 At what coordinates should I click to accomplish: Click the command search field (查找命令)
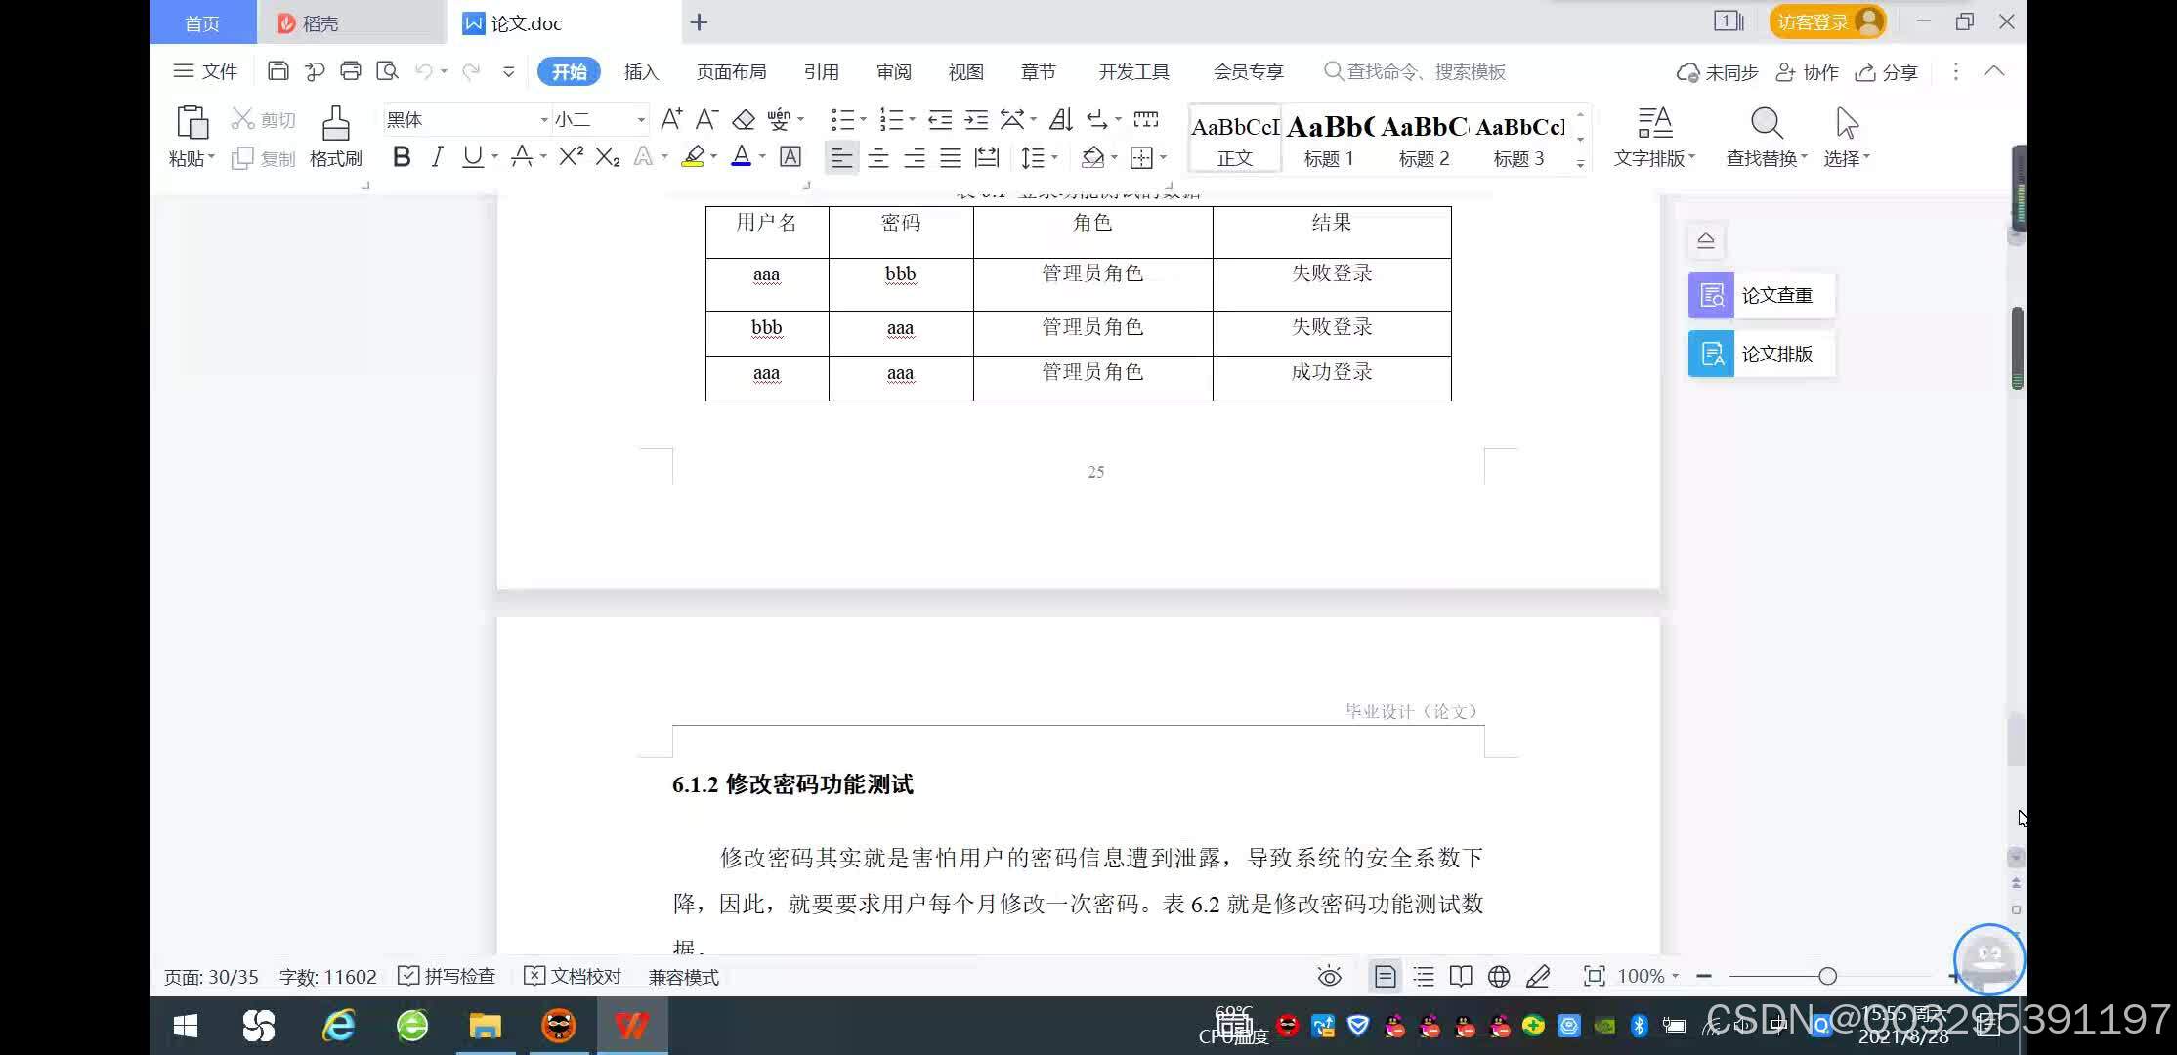point(1415,71)
